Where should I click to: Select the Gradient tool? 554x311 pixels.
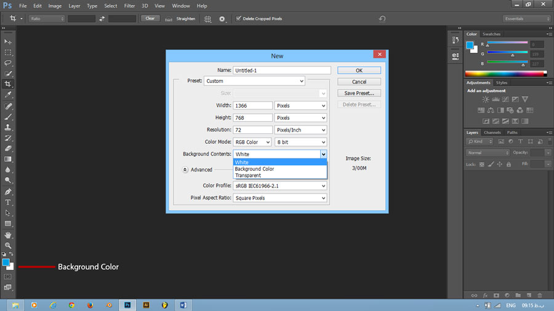tap(8, 159)
